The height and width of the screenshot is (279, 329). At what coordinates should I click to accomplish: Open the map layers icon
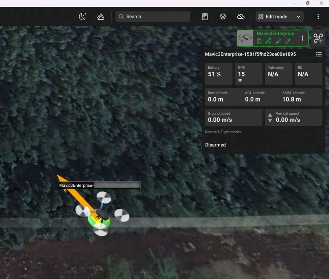tap(223, 17)
